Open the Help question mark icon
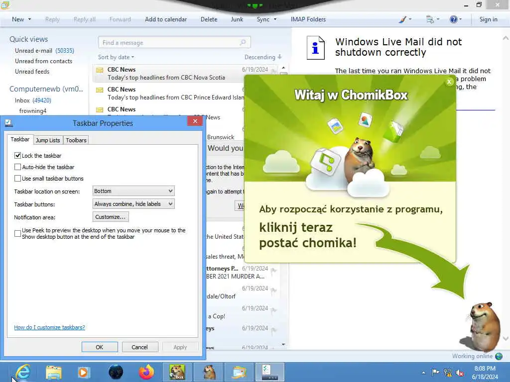Image resolution: width=510 pixels, height=382 pixels. coord(455,19)
